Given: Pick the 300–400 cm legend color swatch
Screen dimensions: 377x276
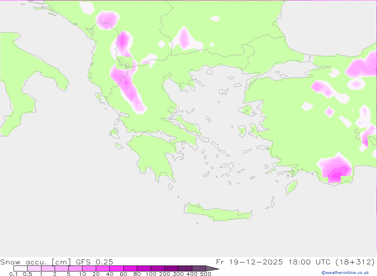Looking at the screenshot, I should (185, 268).
